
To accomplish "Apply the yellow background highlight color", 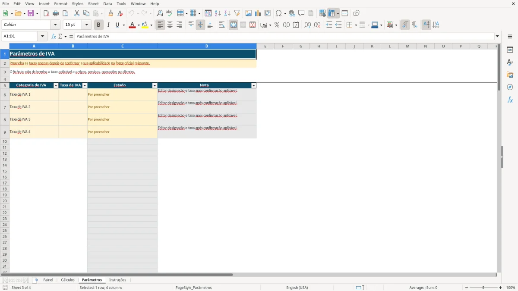I will (x=145, y=25).
